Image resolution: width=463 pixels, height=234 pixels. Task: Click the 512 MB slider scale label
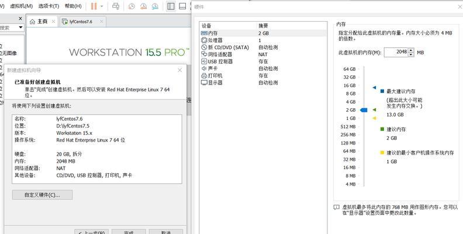(348, 126)
